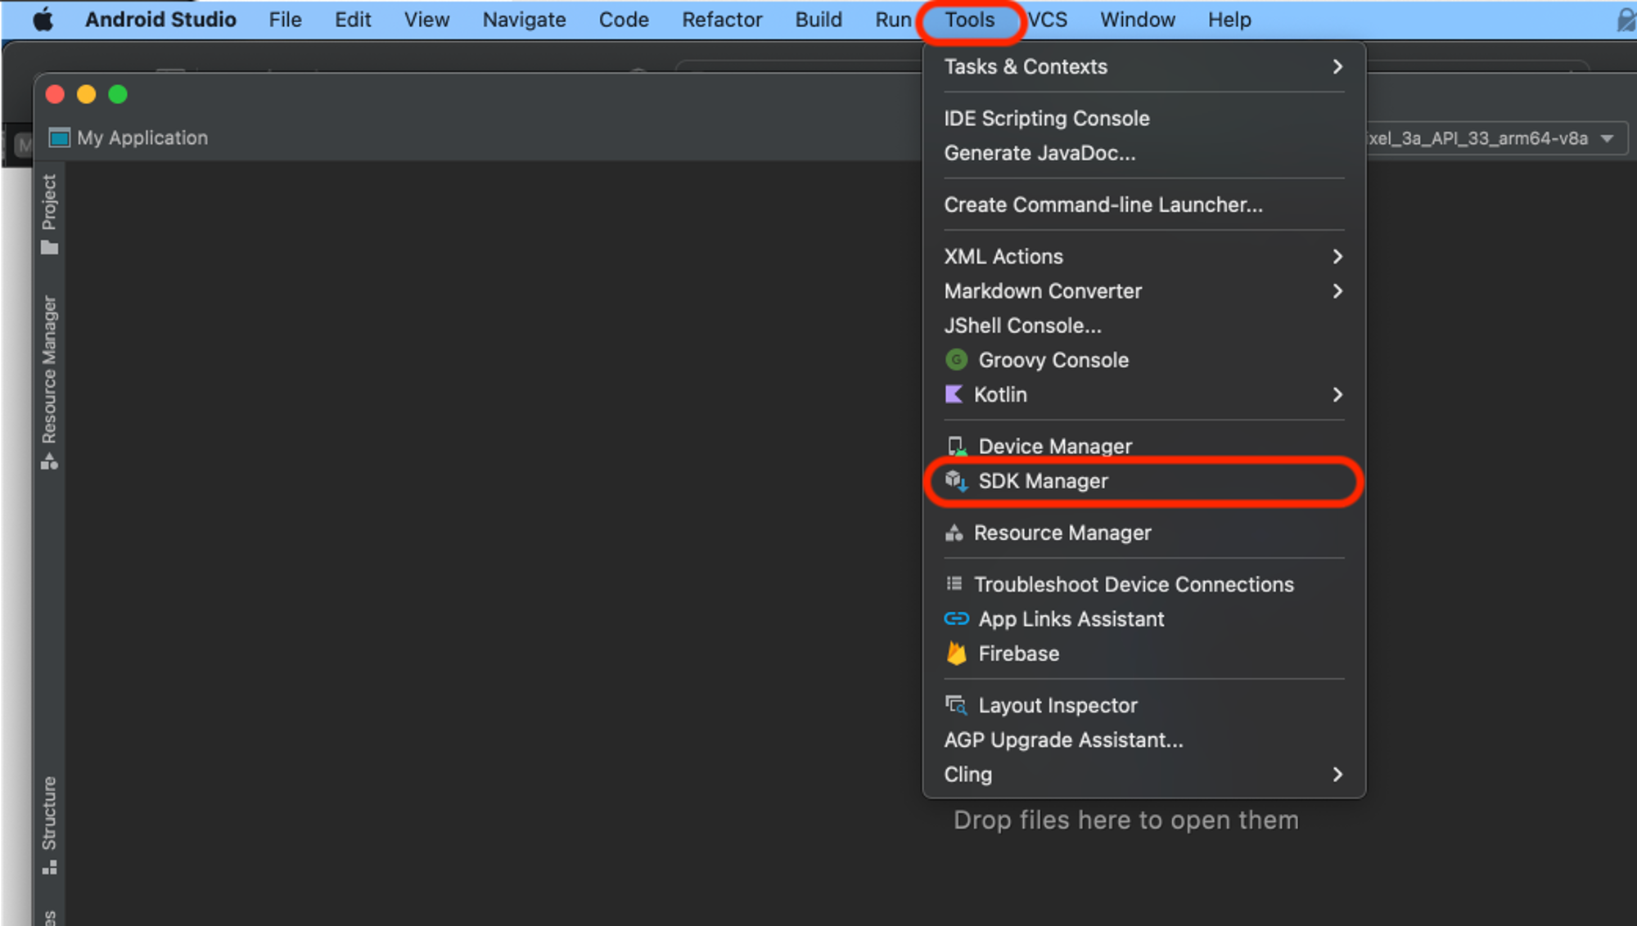Open the Refactor menu
Image resolution: width=1637 pixels, height=926 pixels.
point(722,20)
